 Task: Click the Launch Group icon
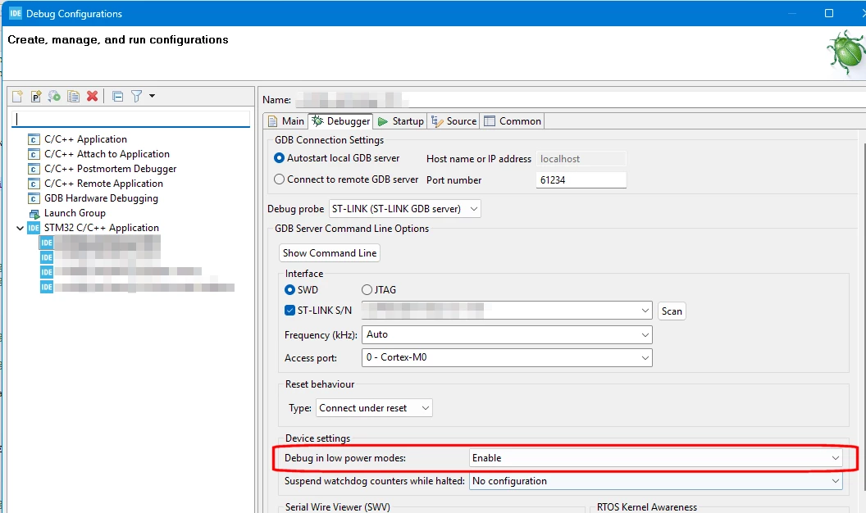pyautogui.click(x=34, y=213)
